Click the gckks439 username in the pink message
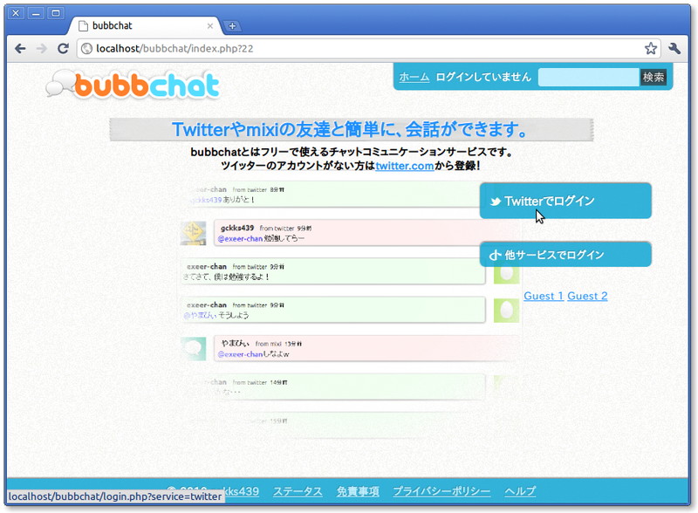The height and width of the screenshot is (513, 698). pos(237,228)
